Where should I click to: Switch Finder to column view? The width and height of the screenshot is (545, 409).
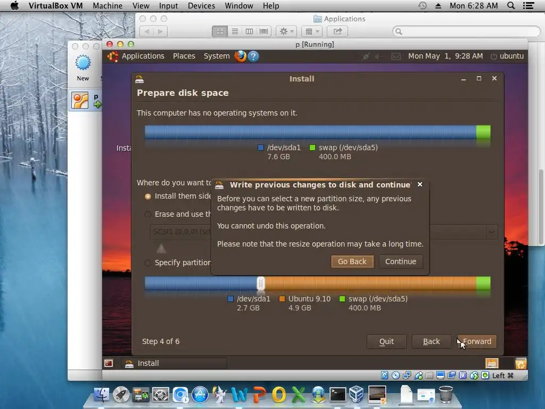coord(249,31)
